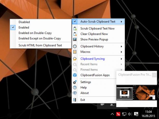Click the Clear Clipboard Now icon

pyautogui.click(x=75, y=34)
